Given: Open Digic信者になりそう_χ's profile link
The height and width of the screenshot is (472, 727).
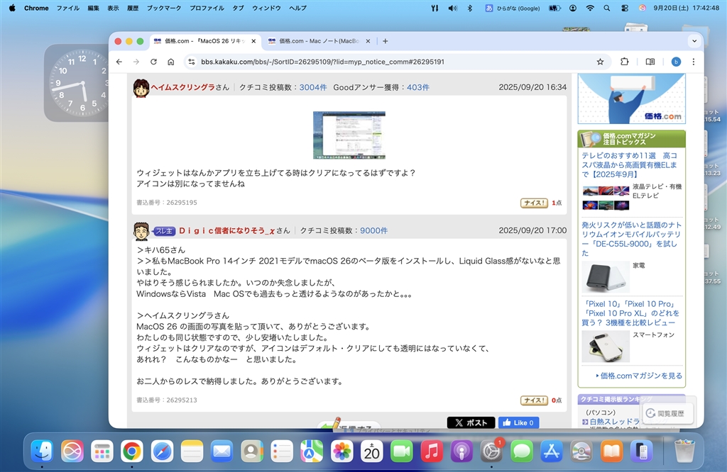Looking at the screenshot, I should click(x=226, y=230).
